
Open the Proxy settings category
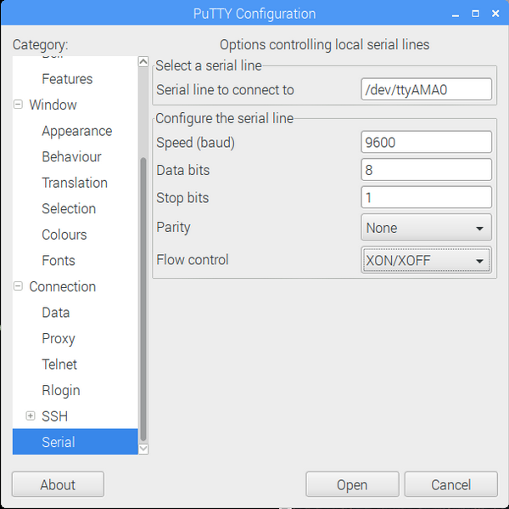pos(59,338)
